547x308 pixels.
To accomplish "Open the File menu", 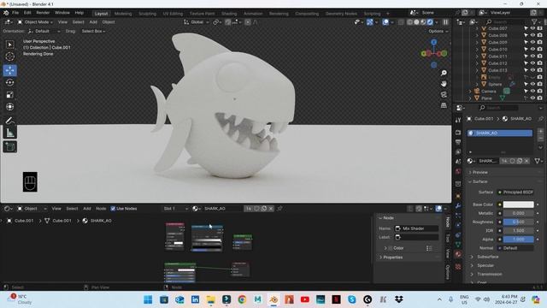I will pyautogui.click(x=15, y=13).
